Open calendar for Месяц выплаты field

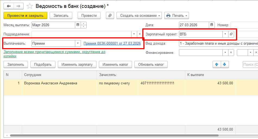[x=78, y=25]
